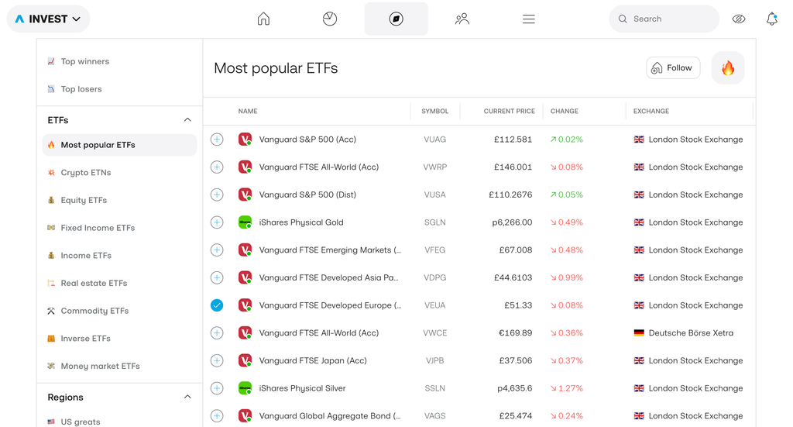Screen dimensions: 793x427
Task: Click the VUSA symbol cell
Action: [435, 195]
